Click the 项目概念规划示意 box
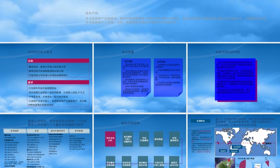 (143, 162)
